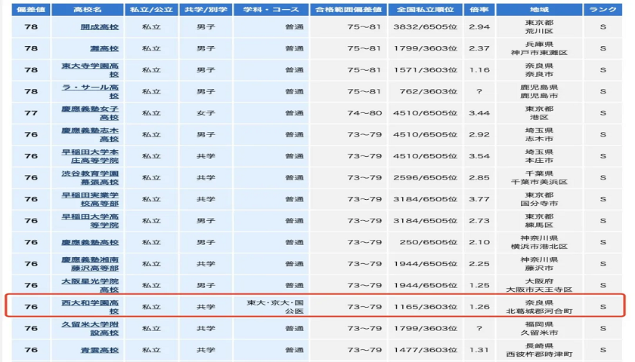Open the 慶應義塾女子高校 link

coord(89,113)
